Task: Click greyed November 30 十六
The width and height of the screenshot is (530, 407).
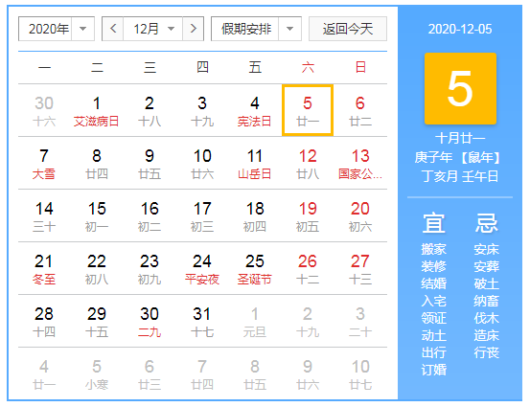Action: (44, 110)
